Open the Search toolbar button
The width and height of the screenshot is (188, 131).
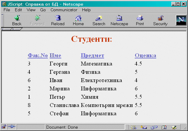[x=99, y=20]
